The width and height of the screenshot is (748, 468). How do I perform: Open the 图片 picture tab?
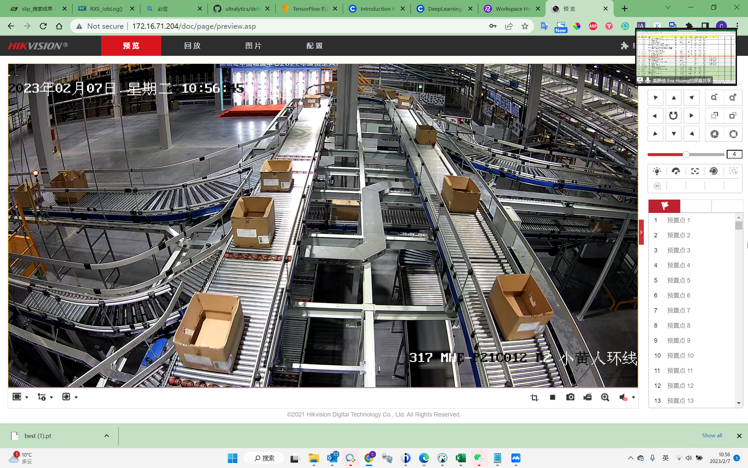click(x=253, y=46)
